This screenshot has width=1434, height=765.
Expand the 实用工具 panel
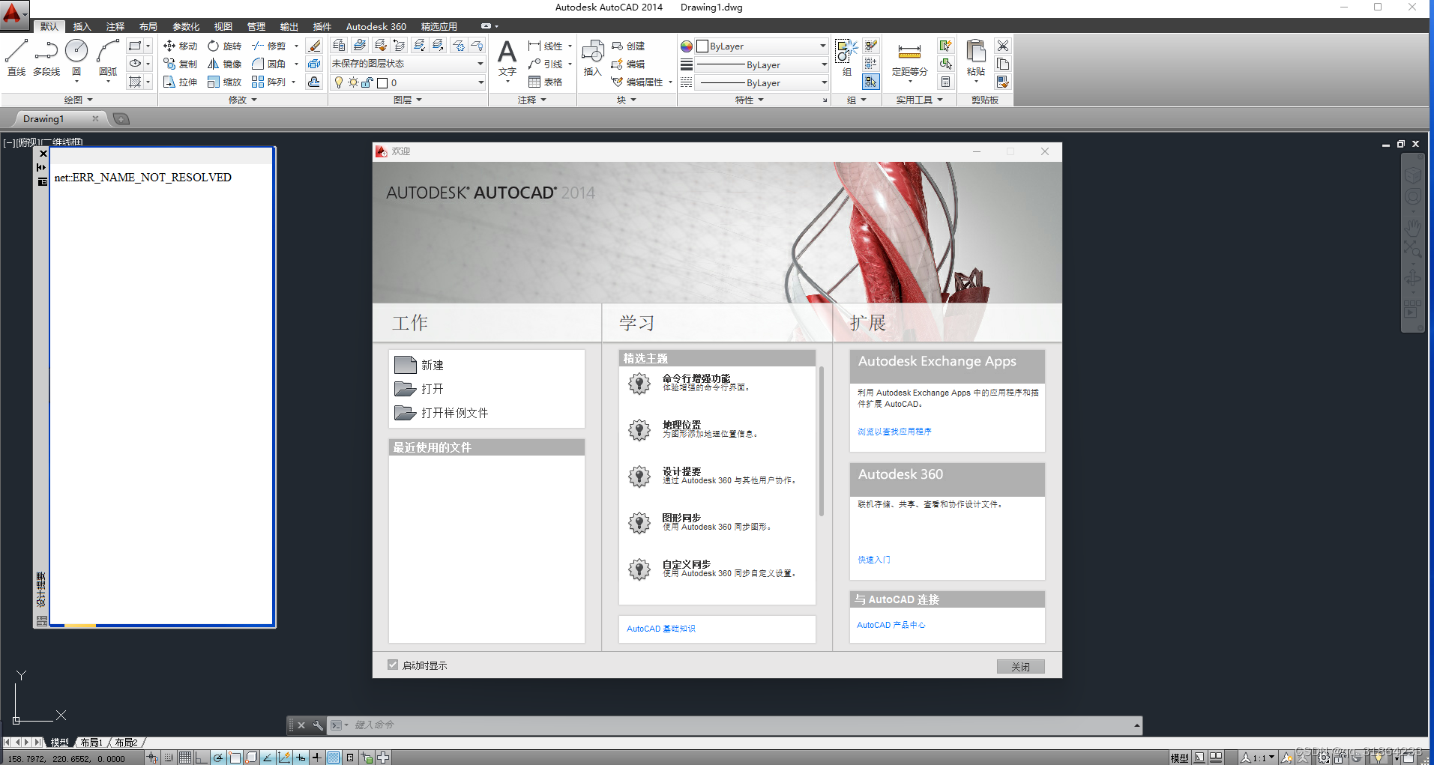pyautogui.click(x=920, y=100)
